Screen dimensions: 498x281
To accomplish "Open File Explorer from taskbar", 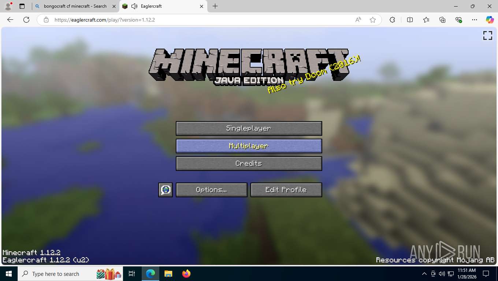I will click(x=168, y=274).
